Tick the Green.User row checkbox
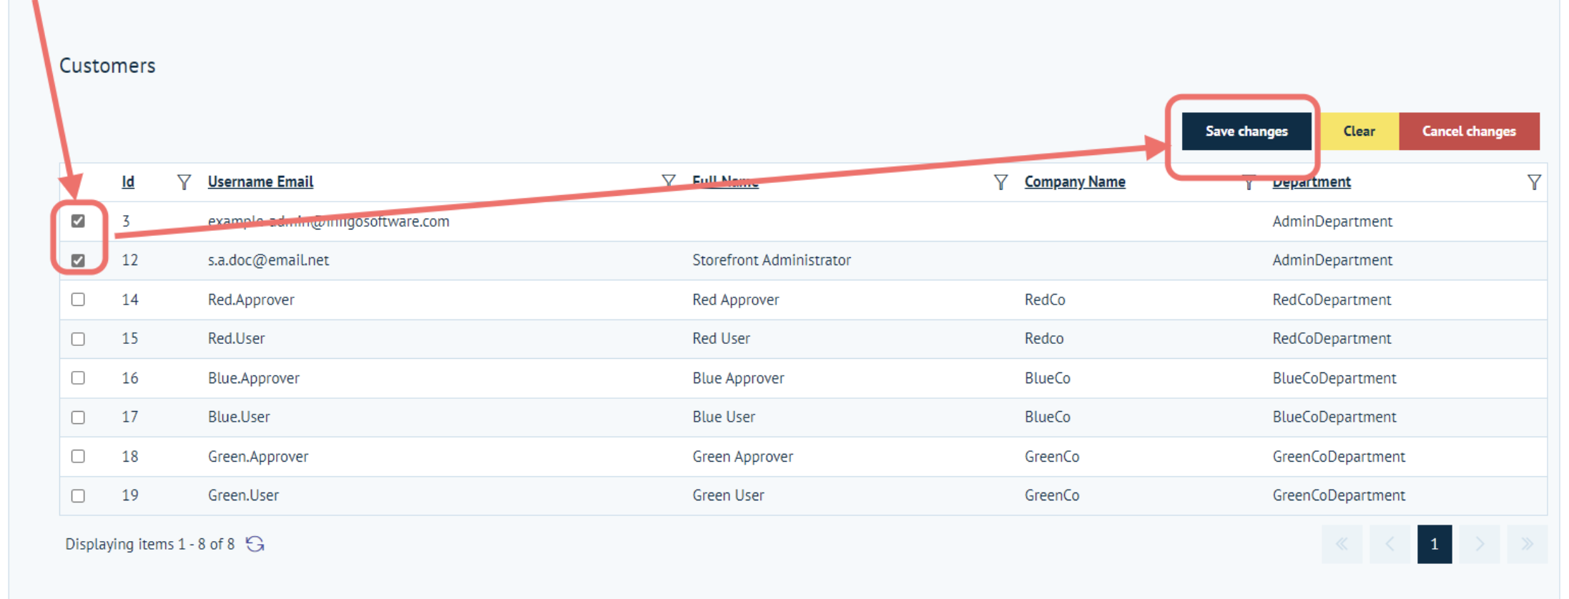1569x599 pixels. pyautogui.click(x=78, y=495)
